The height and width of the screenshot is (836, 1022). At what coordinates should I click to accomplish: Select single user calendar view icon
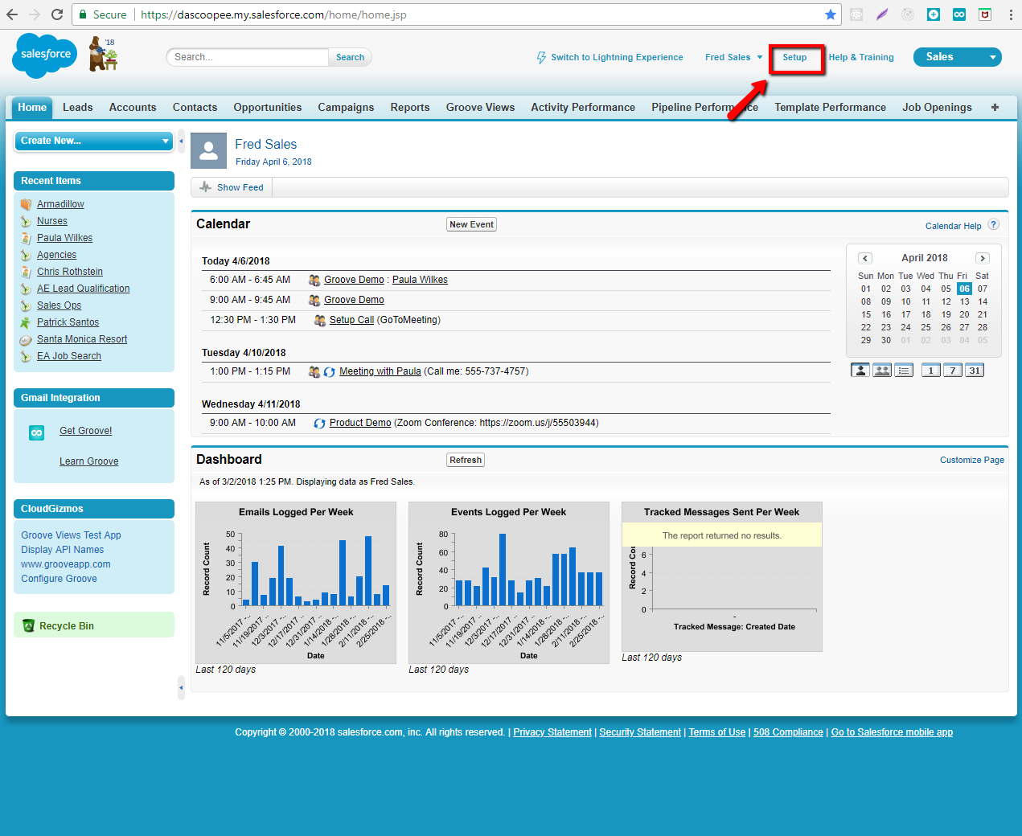(x=860, y=370)
